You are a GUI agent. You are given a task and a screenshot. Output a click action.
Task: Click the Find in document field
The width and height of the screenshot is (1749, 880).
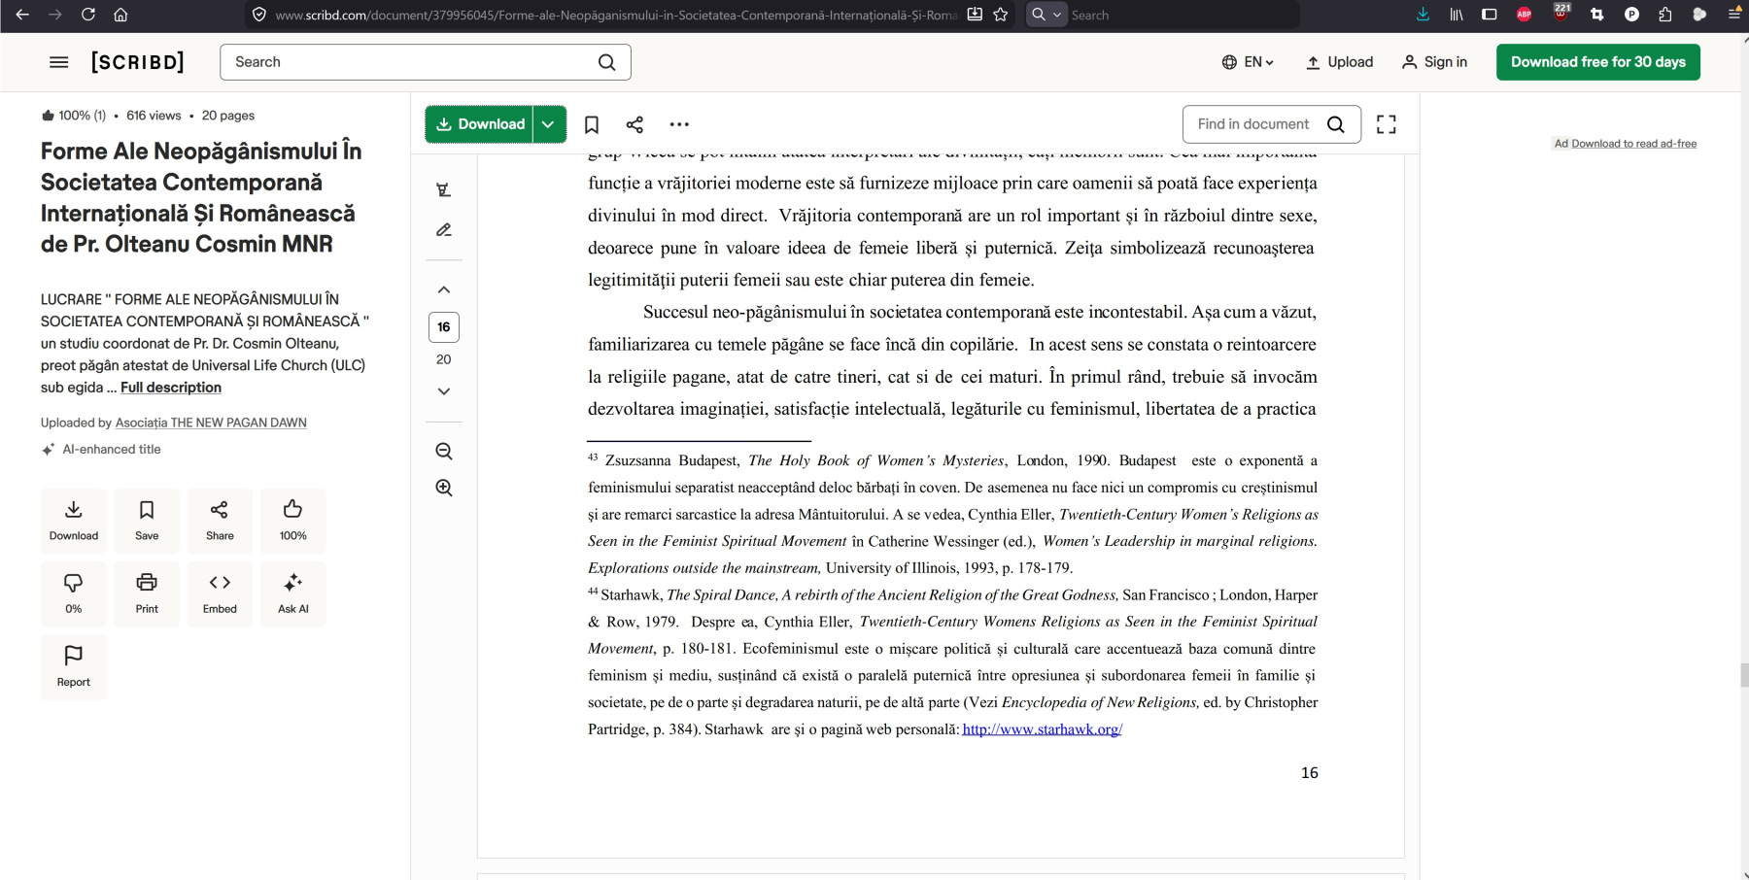click(1253, 124)
